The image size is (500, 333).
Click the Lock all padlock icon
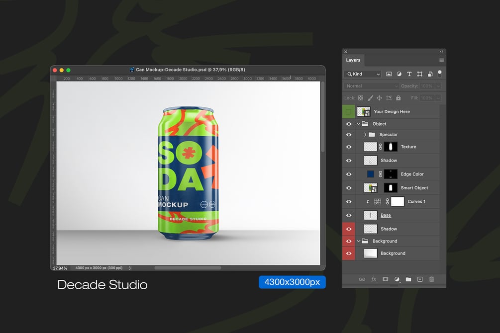coord(399,98)
